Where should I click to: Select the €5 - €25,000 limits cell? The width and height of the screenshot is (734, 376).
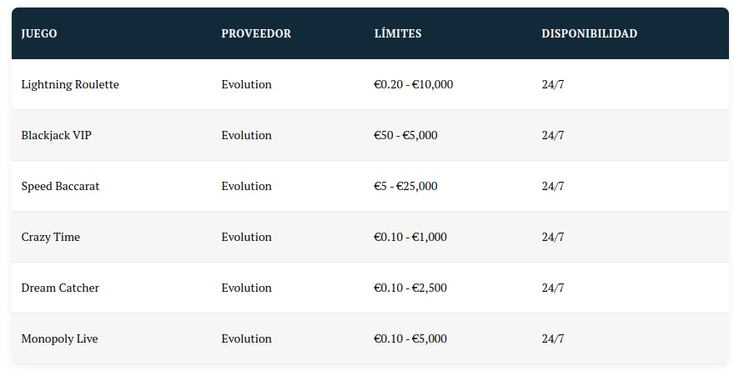coord(405,187)
